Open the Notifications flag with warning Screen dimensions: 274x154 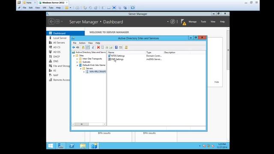tap(183, 22)
